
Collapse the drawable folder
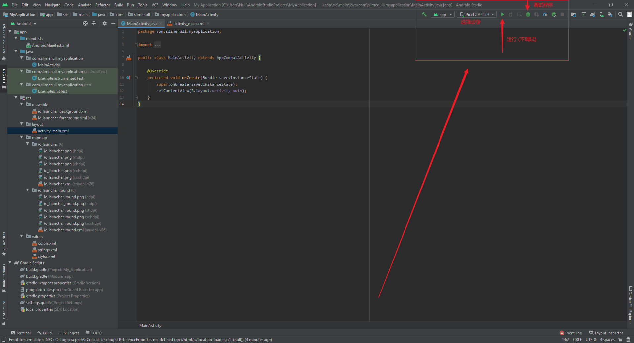coord(22,104)
